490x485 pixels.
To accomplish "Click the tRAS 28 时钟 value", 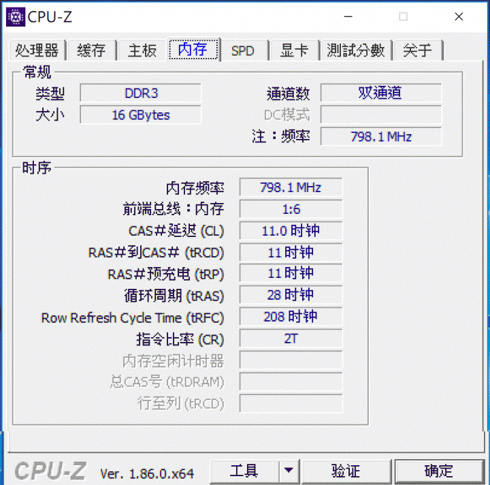I will (x=291, y=295).
